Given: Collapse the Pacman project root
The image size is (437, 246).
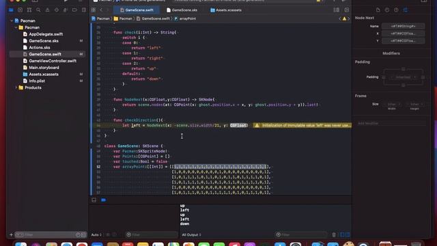Looking at the screenshot, I should click(12, 20).
